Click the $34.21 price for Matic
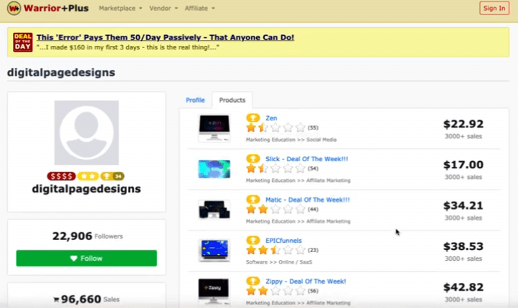This screenshot has height=308, width=518. [463, 206]
